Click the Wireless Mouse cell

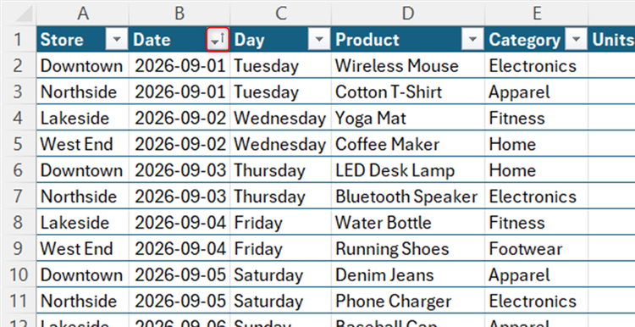(x=408, y=65)
